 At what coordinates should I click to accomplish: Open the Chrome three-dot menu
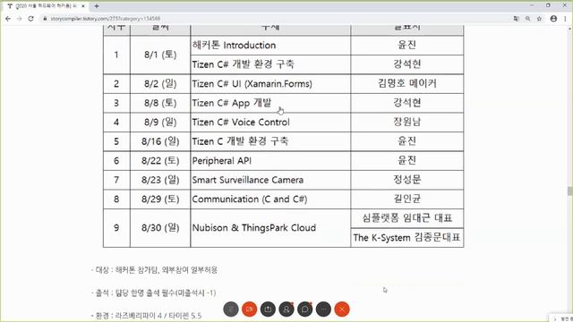click(x=565, y=19)
